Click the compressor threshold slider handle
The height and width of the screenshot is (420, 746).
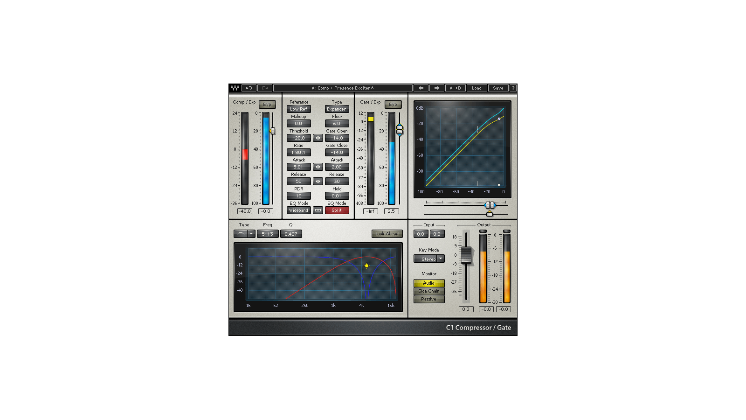click(x=272, y=131)
